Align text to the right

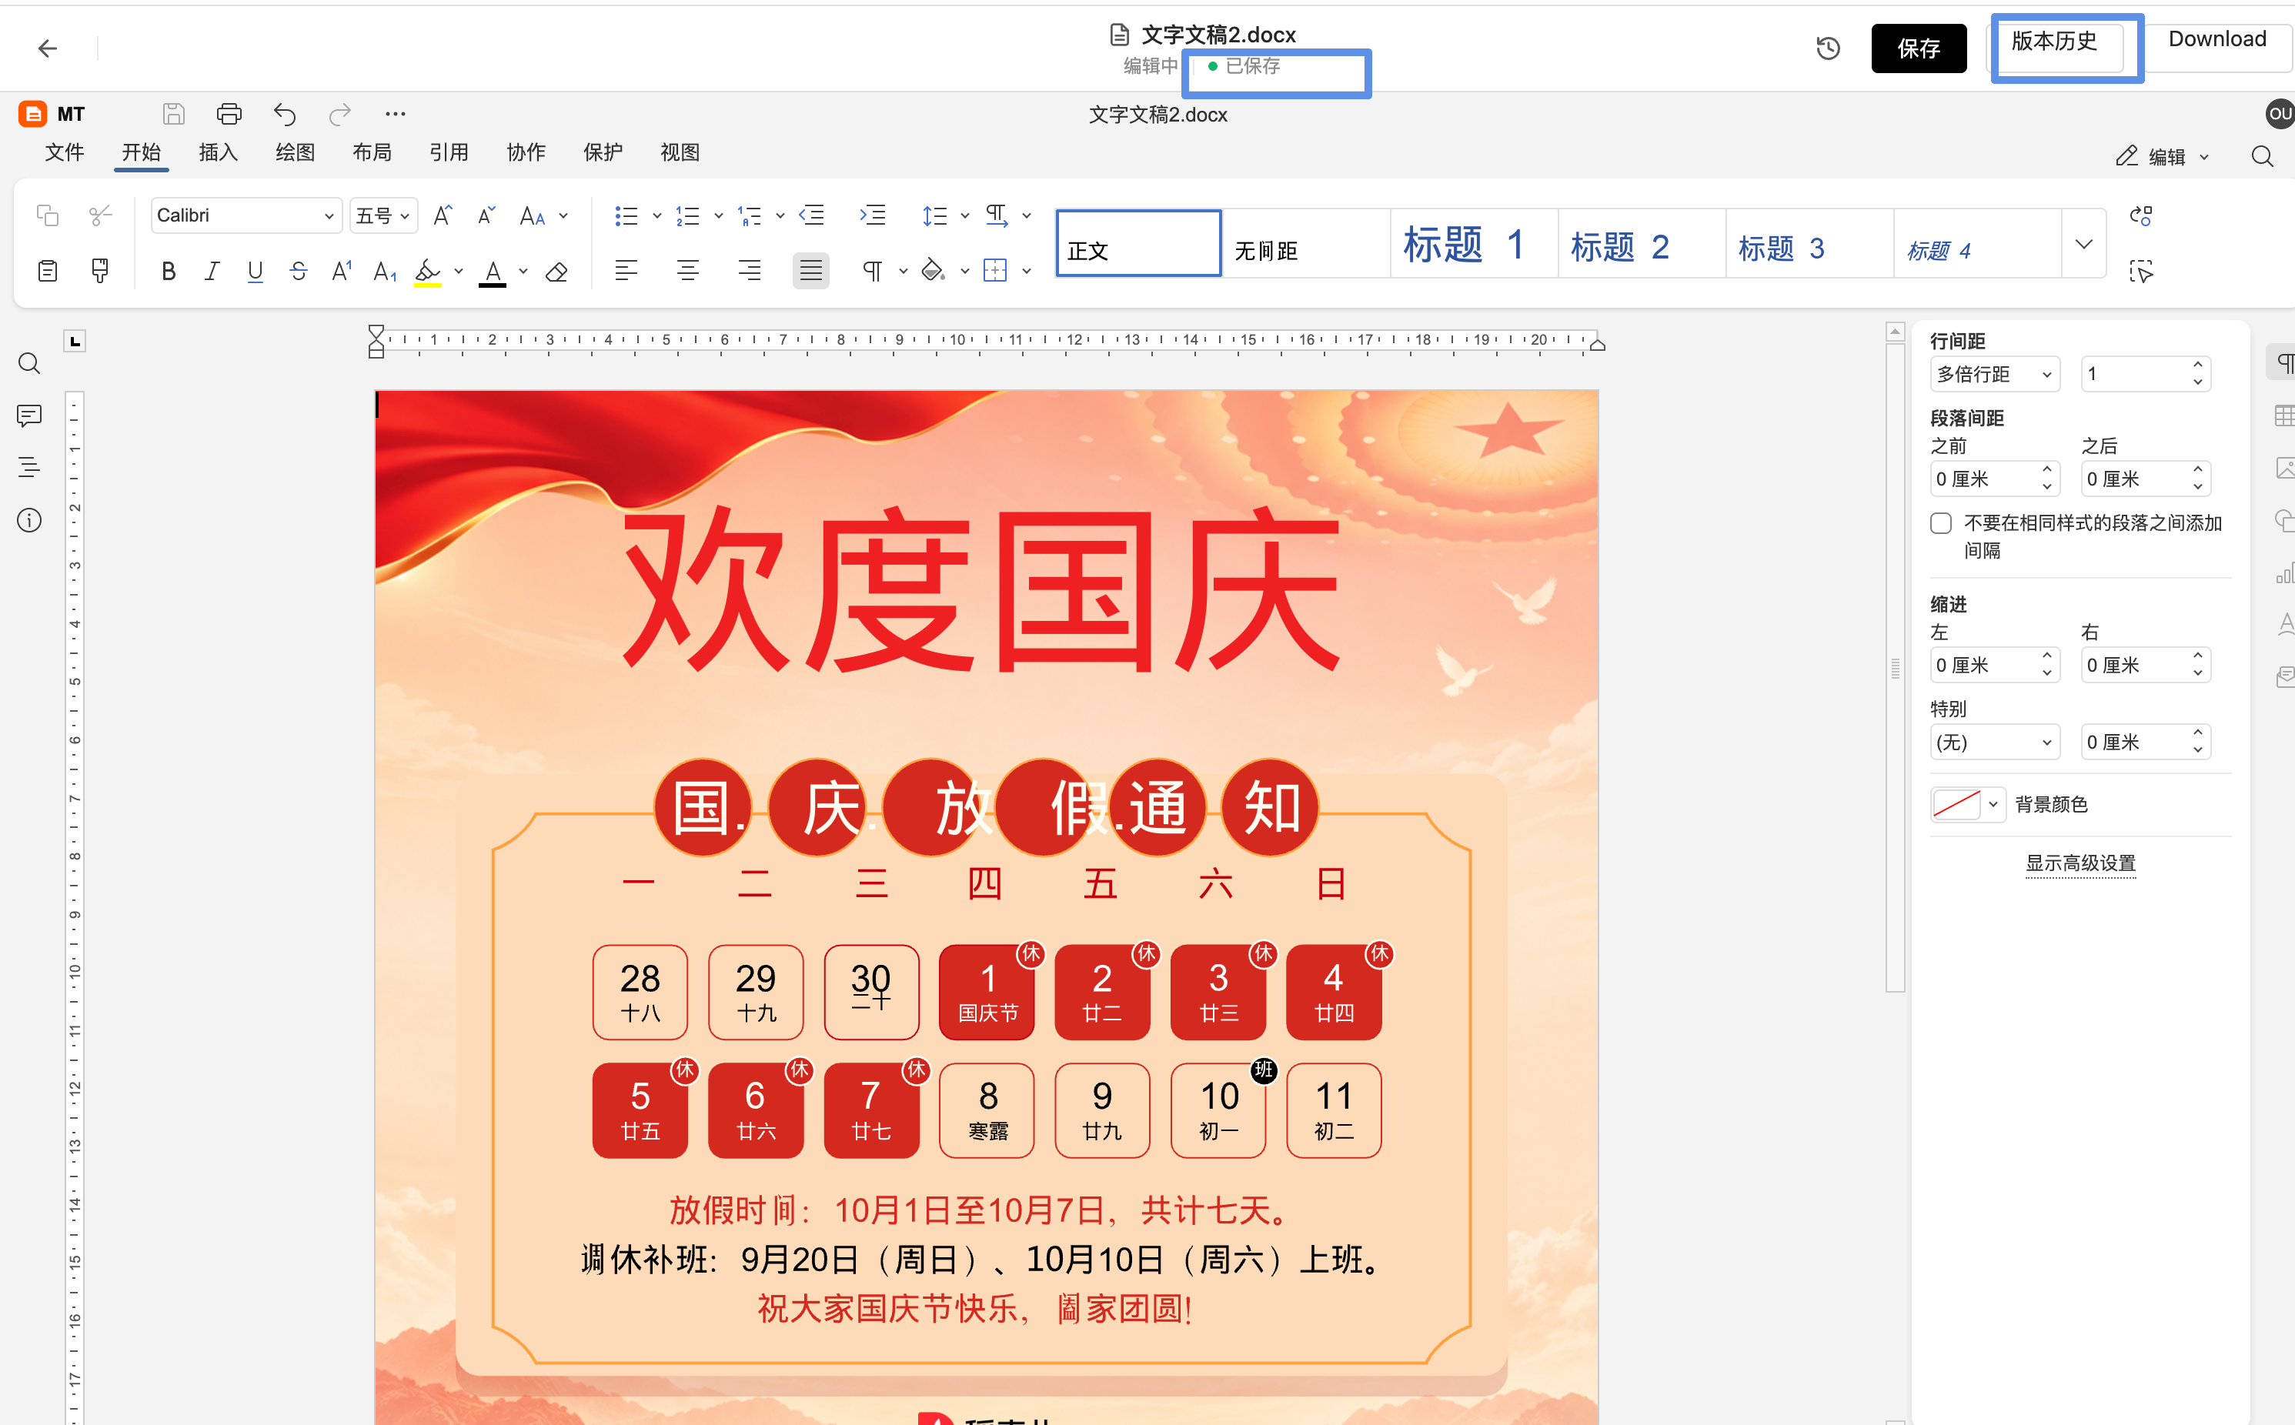[750, 272]
